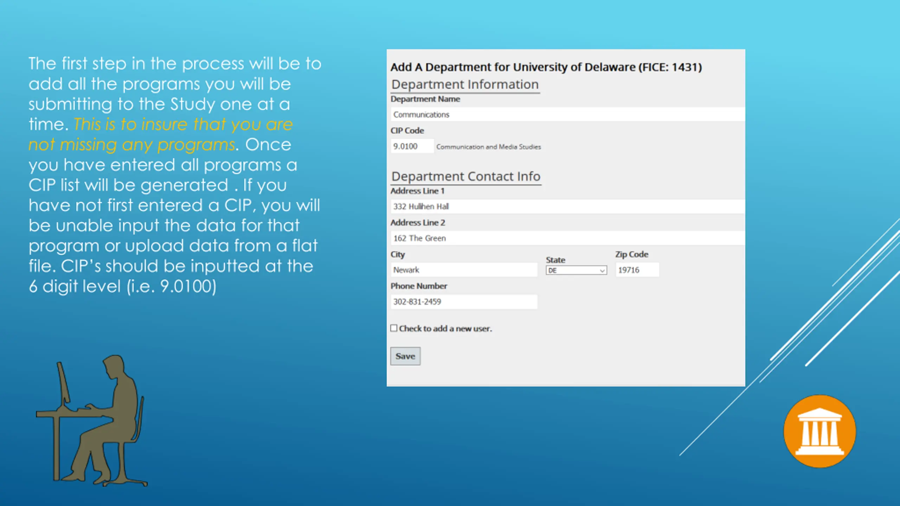Click the Department Name input field
The height and width of the screenshot is (506, 900).
(567, 115)
